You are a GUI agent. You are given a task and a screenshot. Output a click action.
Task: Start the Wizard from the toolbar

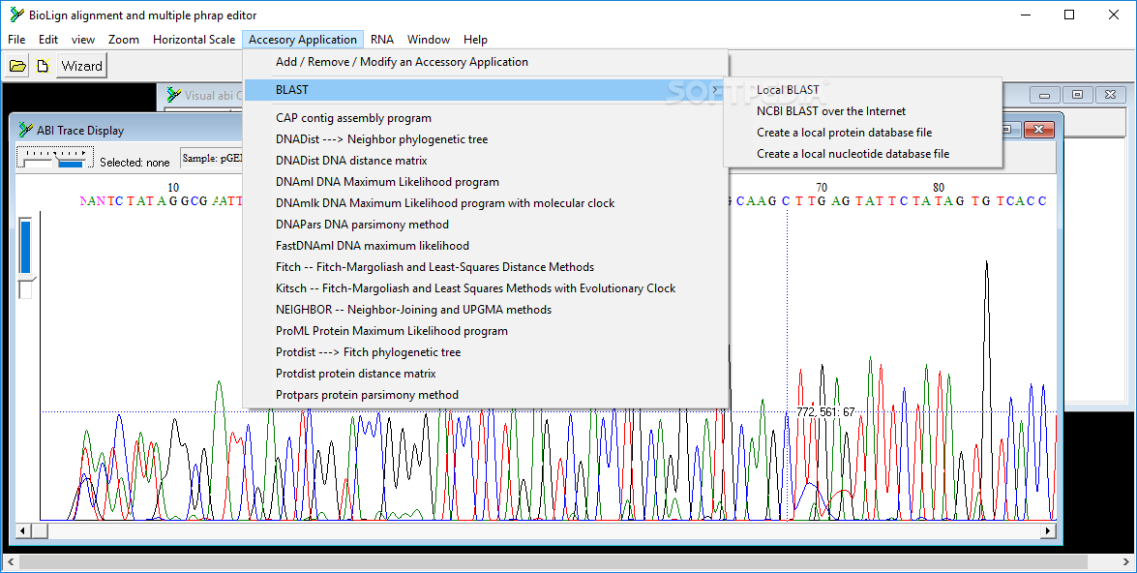coord(82,66)
